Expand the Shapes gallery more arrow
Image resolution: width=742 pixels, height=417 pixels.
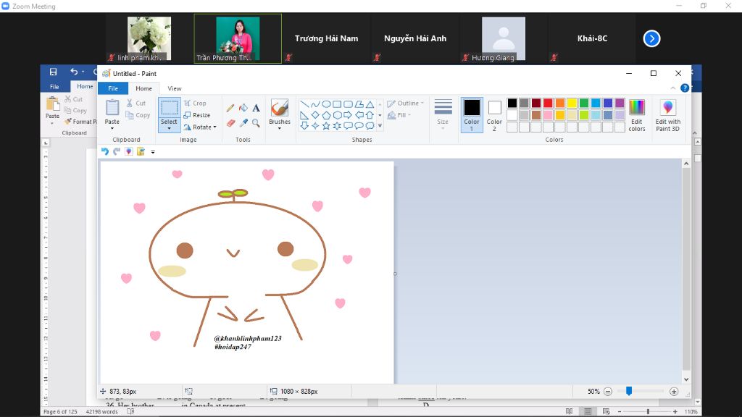click(x=380, y=126)
